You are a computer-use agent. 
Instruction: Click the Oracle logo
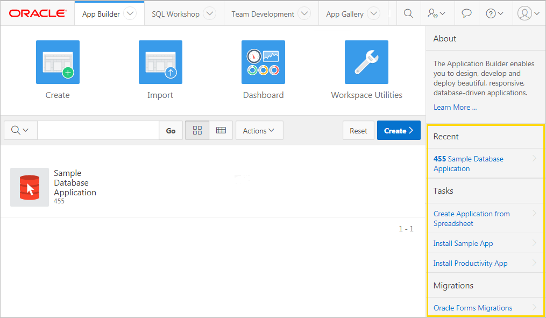[x=38, y=13]
